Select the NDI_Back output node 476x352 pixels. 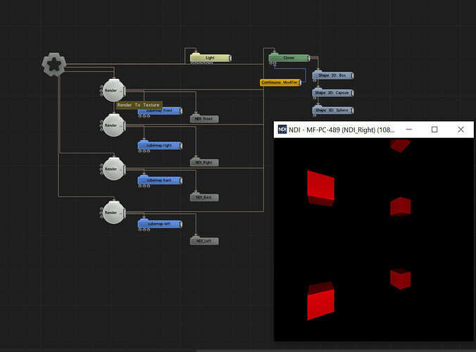(x=204, y=198)
